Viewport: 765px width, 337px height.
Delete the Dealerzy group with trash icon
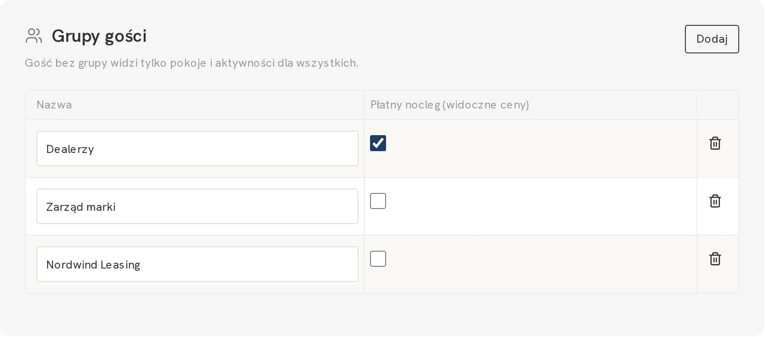(715, 143)
